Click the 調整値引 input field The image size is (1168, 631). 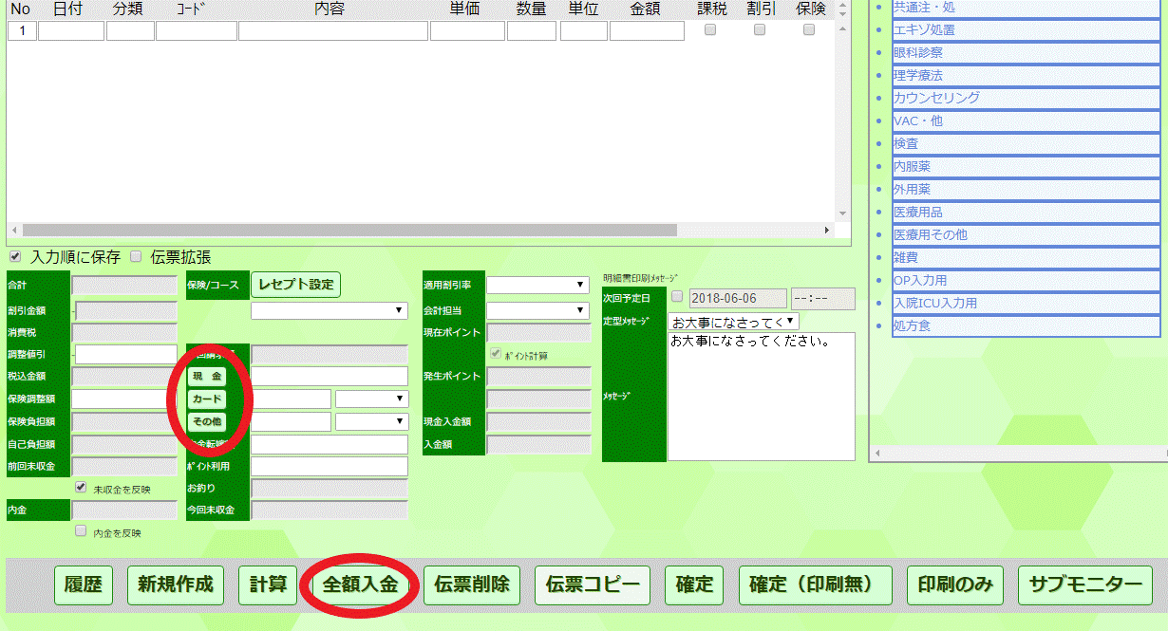(126, 354)
